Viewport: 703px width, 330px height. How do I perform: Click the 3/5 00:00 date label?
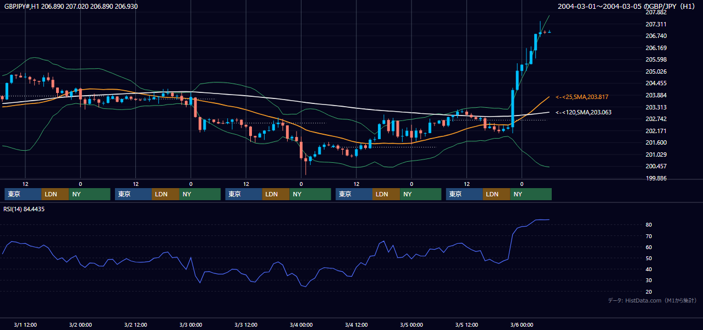click(x=411, y=324)
